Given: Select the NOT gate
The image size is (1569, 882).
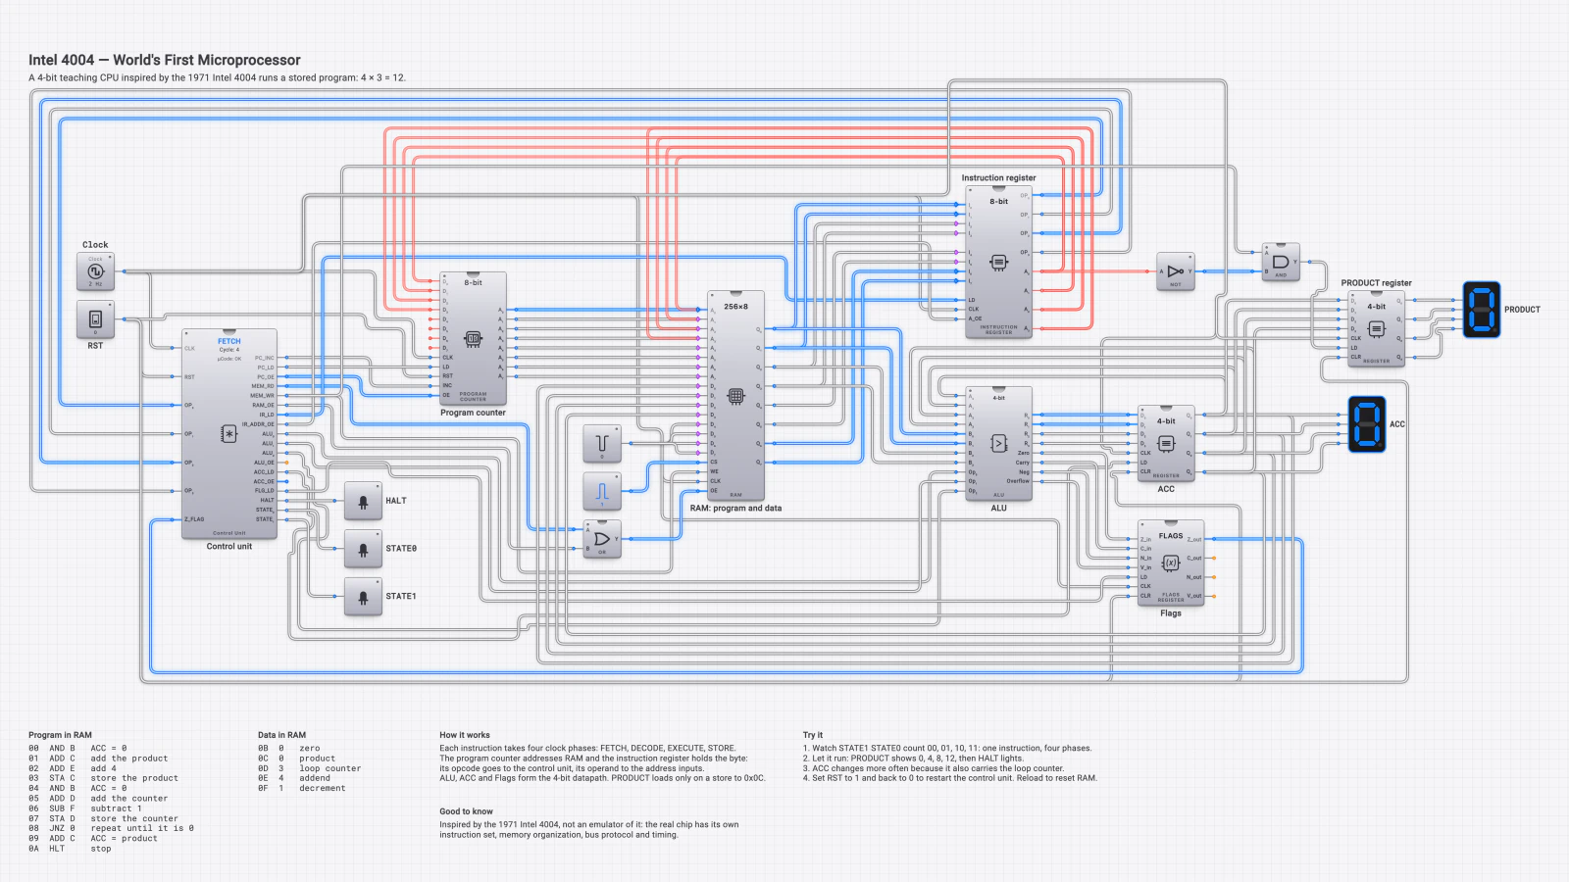Looking at the screenshot, I should coord(1175,271).
